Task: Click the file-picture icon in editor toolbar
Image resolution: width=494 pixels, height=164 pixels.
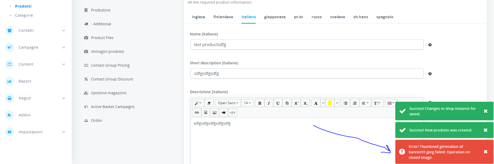Action: tap(206, 112)
